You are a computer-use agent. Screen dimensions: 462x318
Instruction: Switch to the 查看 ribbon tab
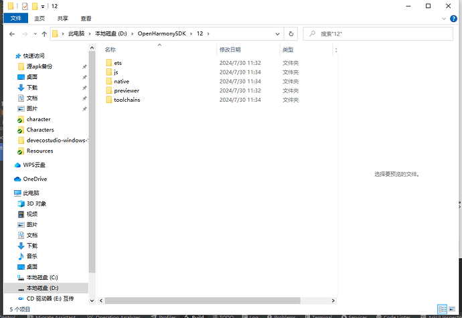click(x=86, y=18)
